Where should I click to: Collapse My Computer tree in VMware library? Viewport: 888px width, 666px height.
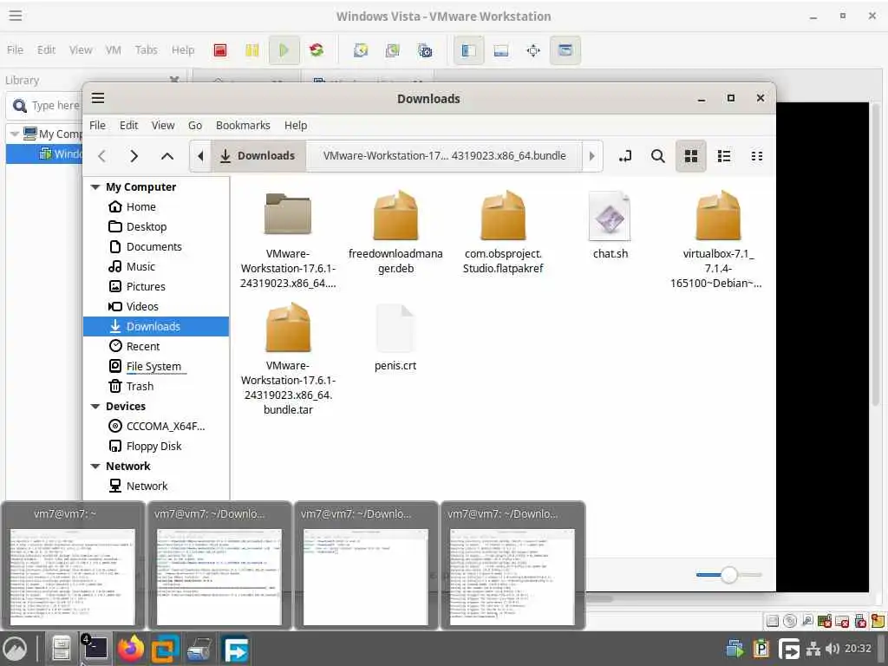[14, 134]
